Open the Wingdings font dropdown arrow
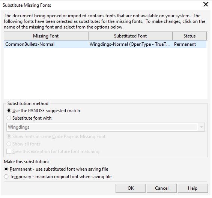 click(201, 127)
